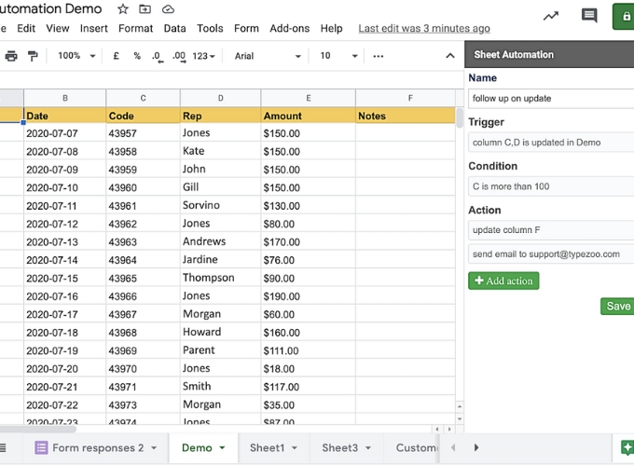Select the cell 'Sorvino'
The width and height of the screenshot is (634, 466).
coord(220,205)
